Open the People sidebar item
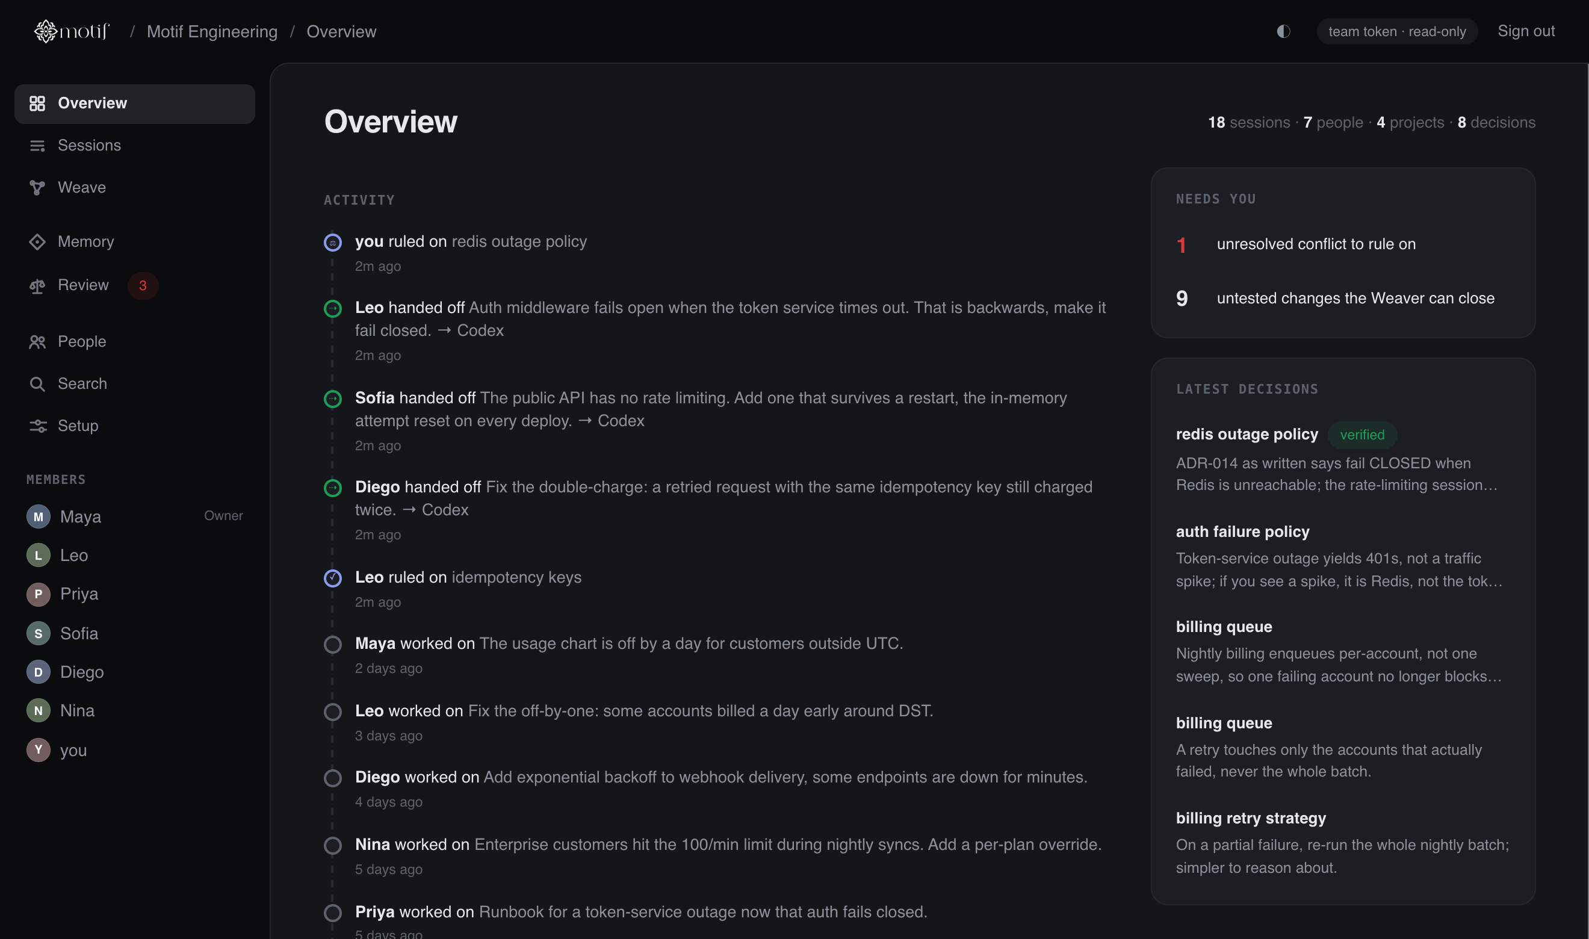Screen dimensions: 1589x939 click(x=135, y=342)
